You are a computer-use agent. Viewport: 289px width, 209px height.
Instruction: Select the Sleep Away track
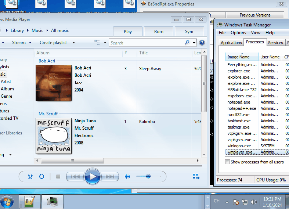150,69
